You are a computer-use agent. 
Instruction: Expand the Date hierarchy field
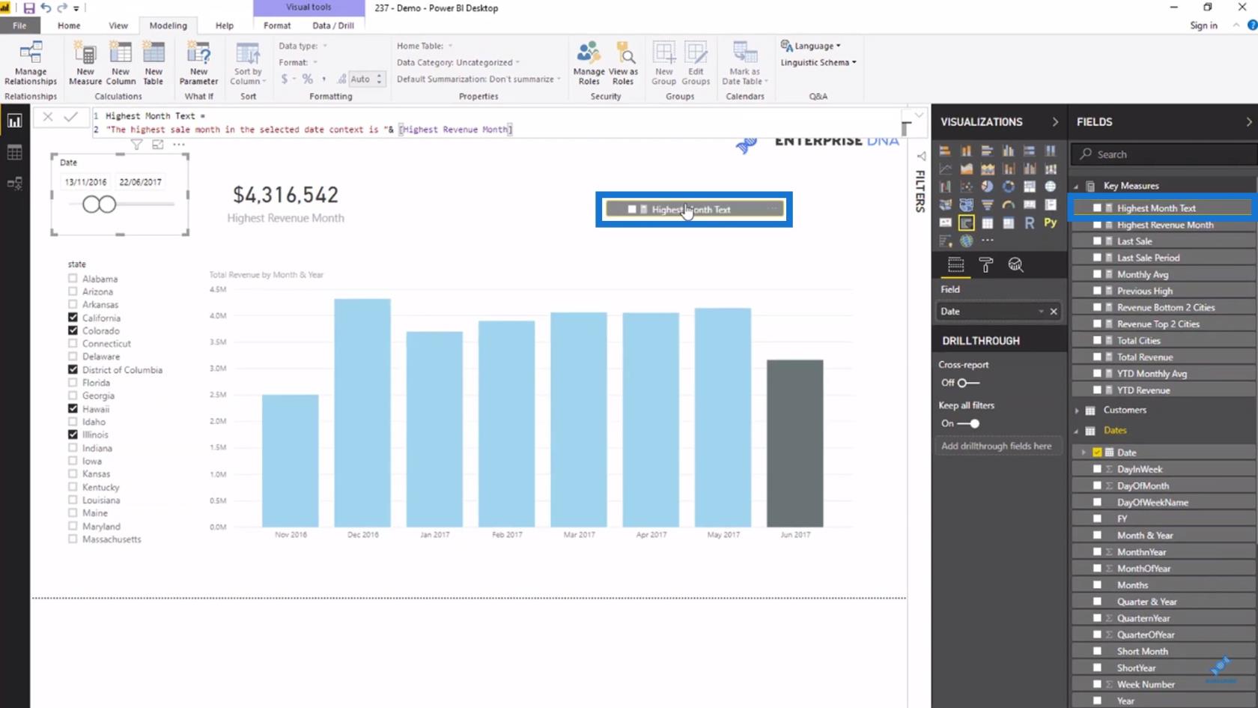[1083, 453]
